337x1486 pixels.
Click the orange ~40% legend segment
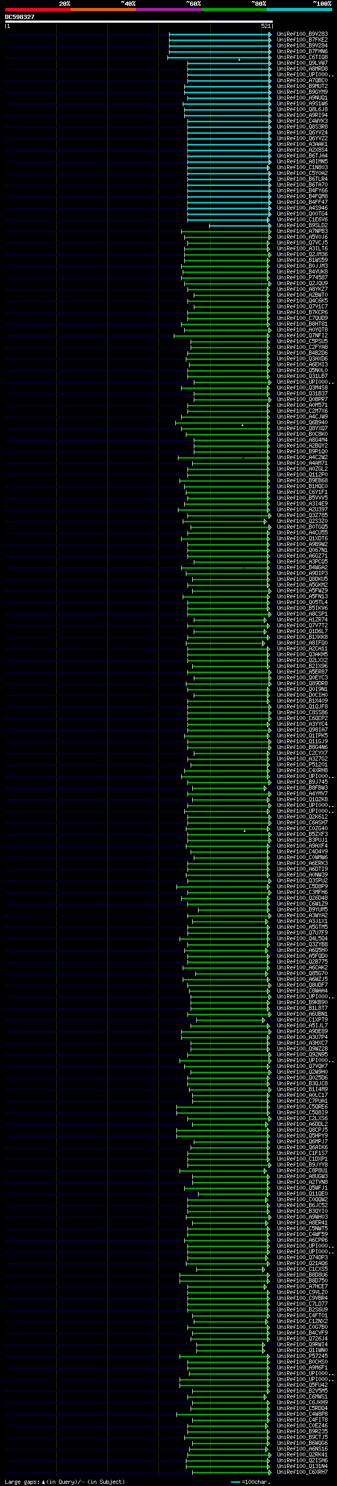click(x=103, y=9)
